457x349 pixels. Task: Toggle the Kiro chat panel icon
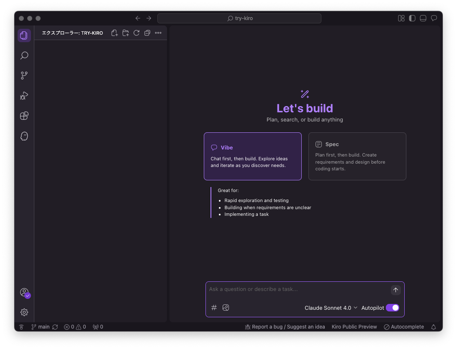(x=434, y=18)
